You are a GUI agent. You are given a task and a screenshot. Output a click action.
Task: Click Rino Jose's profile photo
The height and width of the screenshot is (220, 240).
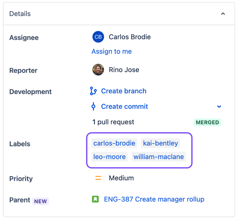[98, 70]
